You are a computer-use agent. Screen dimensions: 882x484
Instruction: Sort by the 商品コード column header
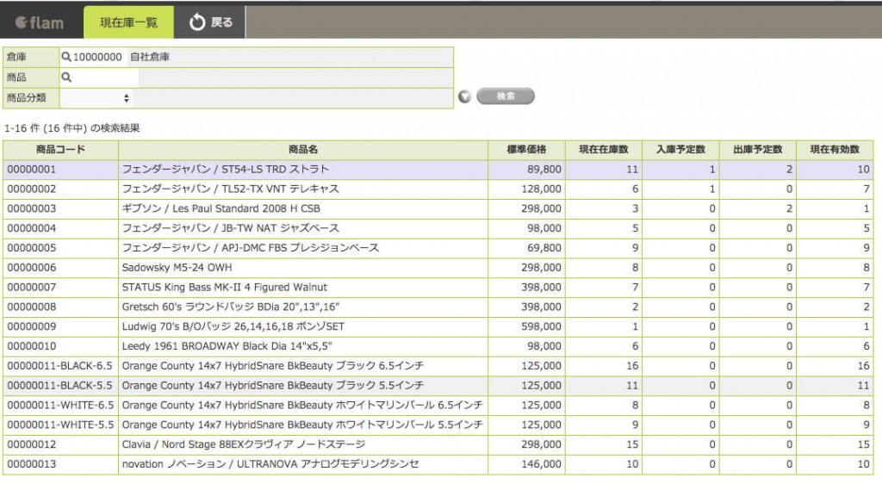[61, 150]
